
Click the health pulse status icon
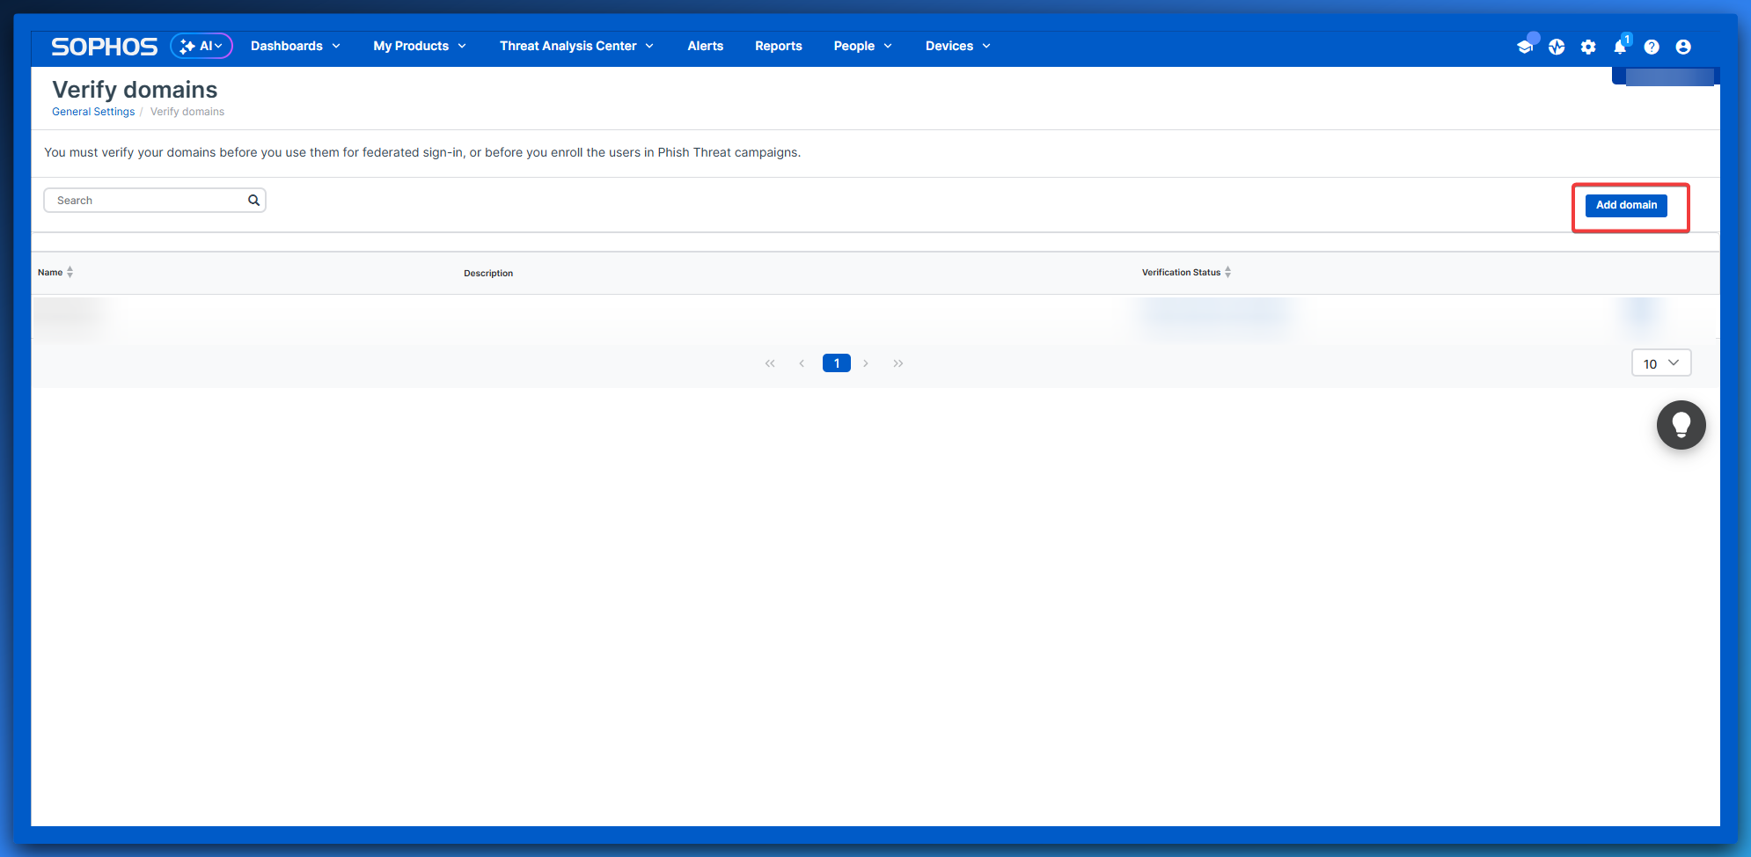[x=1557, y=47]
